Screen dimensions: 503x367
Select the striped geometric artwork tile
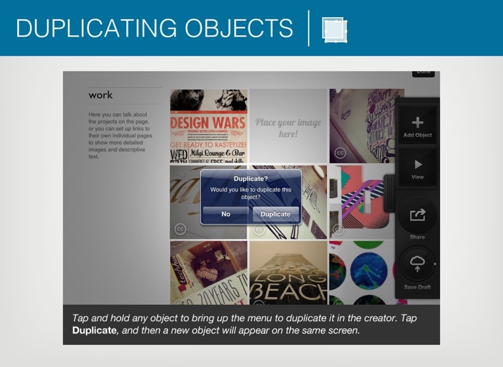pyautogui.click(x=362, y=202)
